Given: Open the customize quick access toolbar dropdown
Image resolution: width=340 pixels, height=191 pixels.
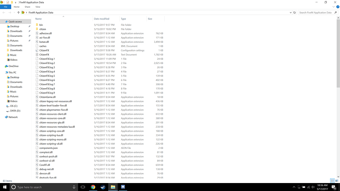Looking at the screenshot, I should tap(16, 2).
